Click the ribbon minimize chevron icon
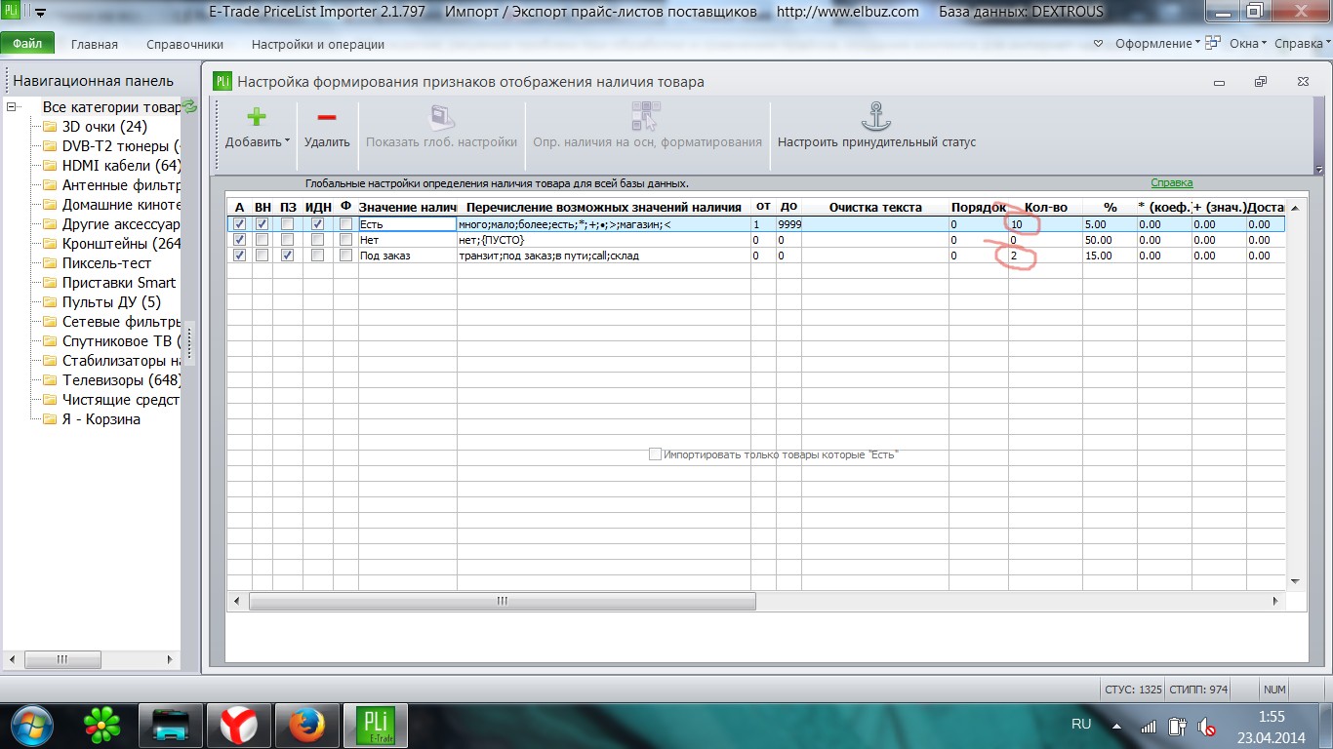 1098,44
